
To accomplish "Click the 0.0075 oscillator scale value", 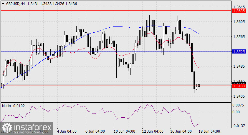I will click(238, 105).
